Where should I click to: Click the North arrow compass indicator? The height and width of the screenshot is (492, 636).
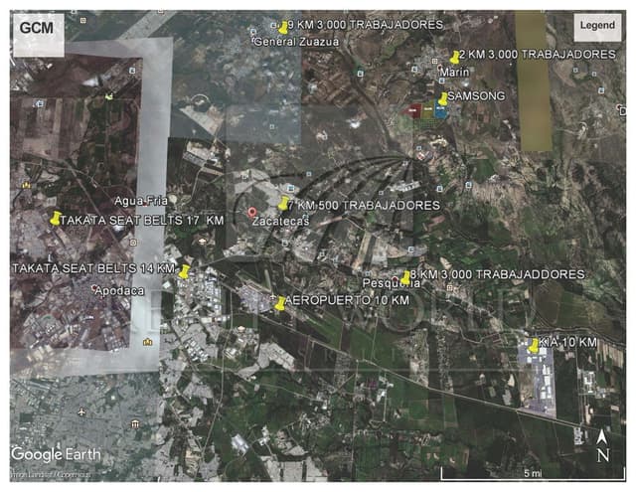(603, 444)
